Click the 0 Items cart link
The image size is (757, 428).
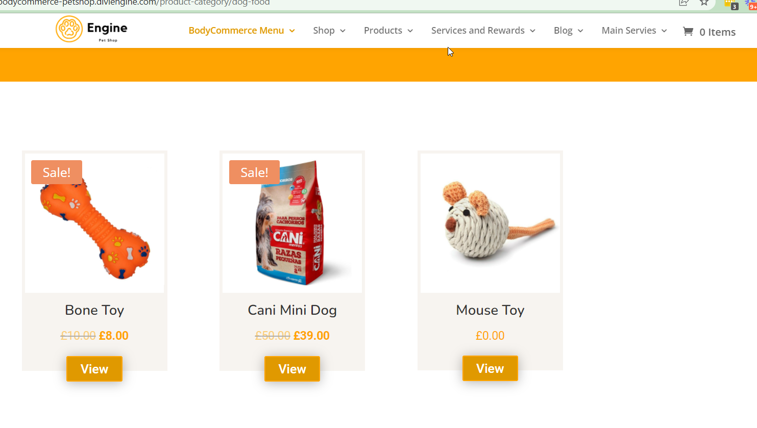[717, 32]
